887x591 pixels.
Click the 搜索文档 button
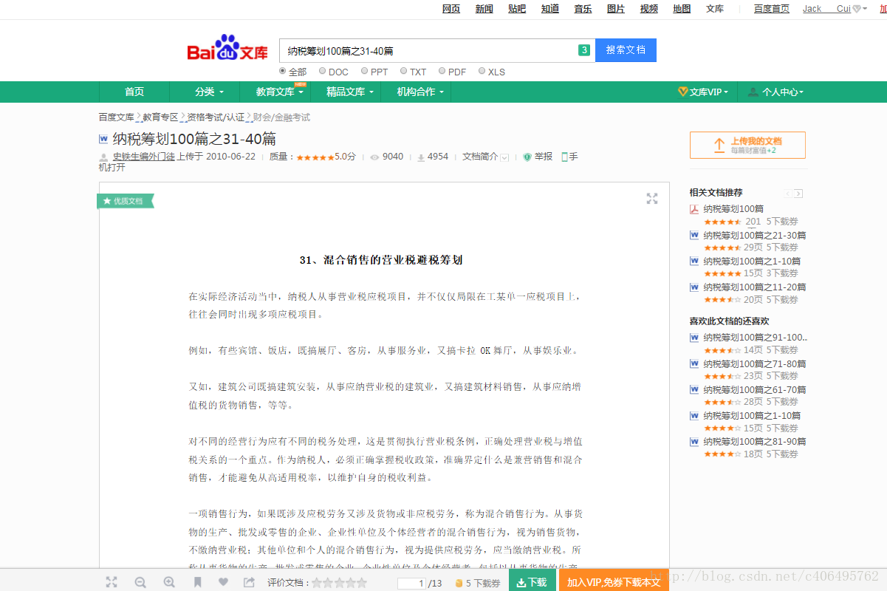[x=626, y=50]
